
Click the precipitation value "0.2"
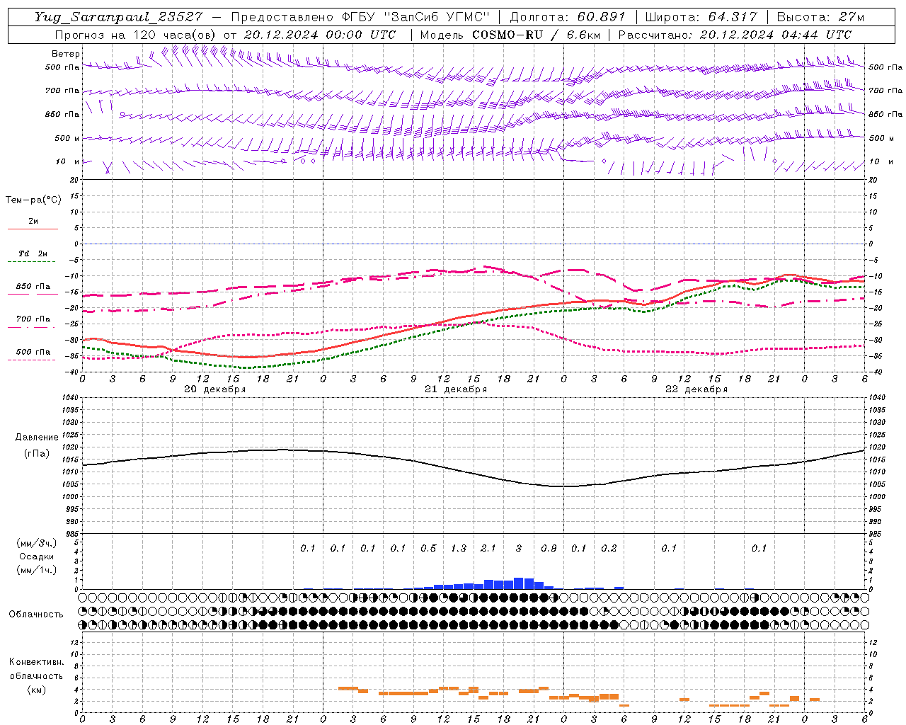[x=609, y=548]
